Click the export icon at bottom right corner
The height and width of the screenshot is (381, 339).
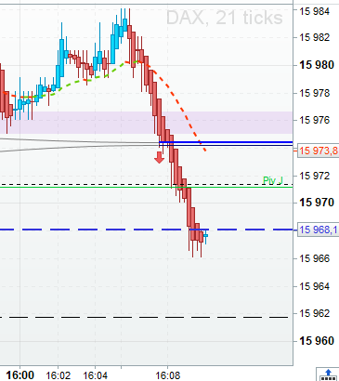point(328,374)
